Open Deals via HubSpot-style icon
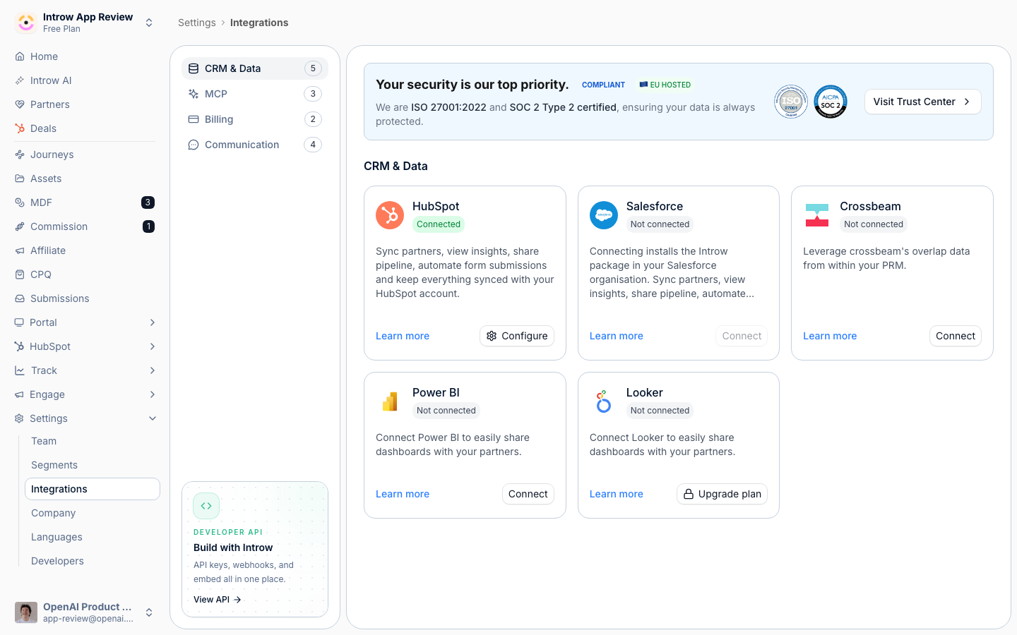Viewport: 1017px width, 635px height. 20,128
